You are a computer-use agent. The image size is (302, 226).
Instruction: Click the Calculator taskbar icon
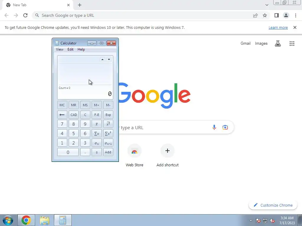pyautogui.click(x=63, y=220)
